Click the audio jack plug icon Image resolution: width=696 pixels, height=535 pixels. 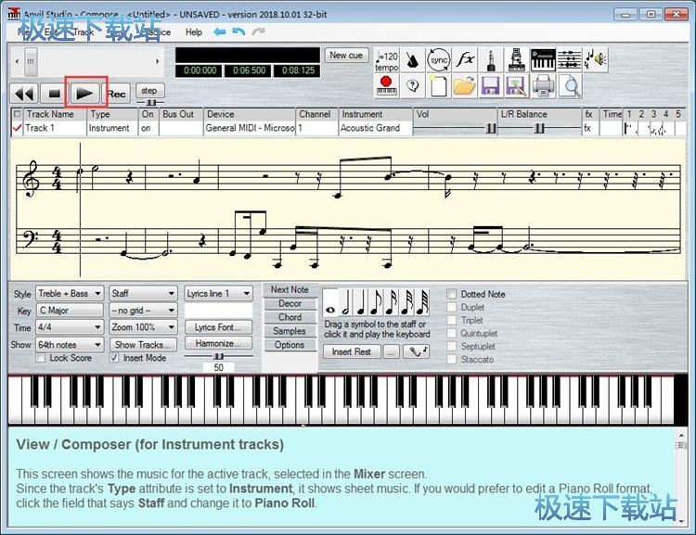(x=491, y=60)
